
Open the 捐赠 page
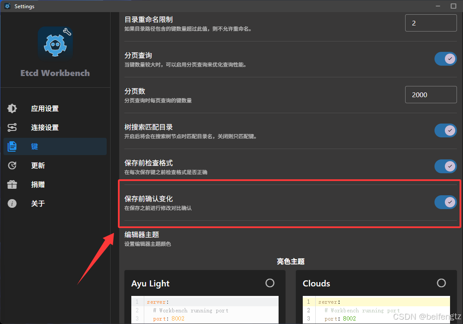(55, 184)
